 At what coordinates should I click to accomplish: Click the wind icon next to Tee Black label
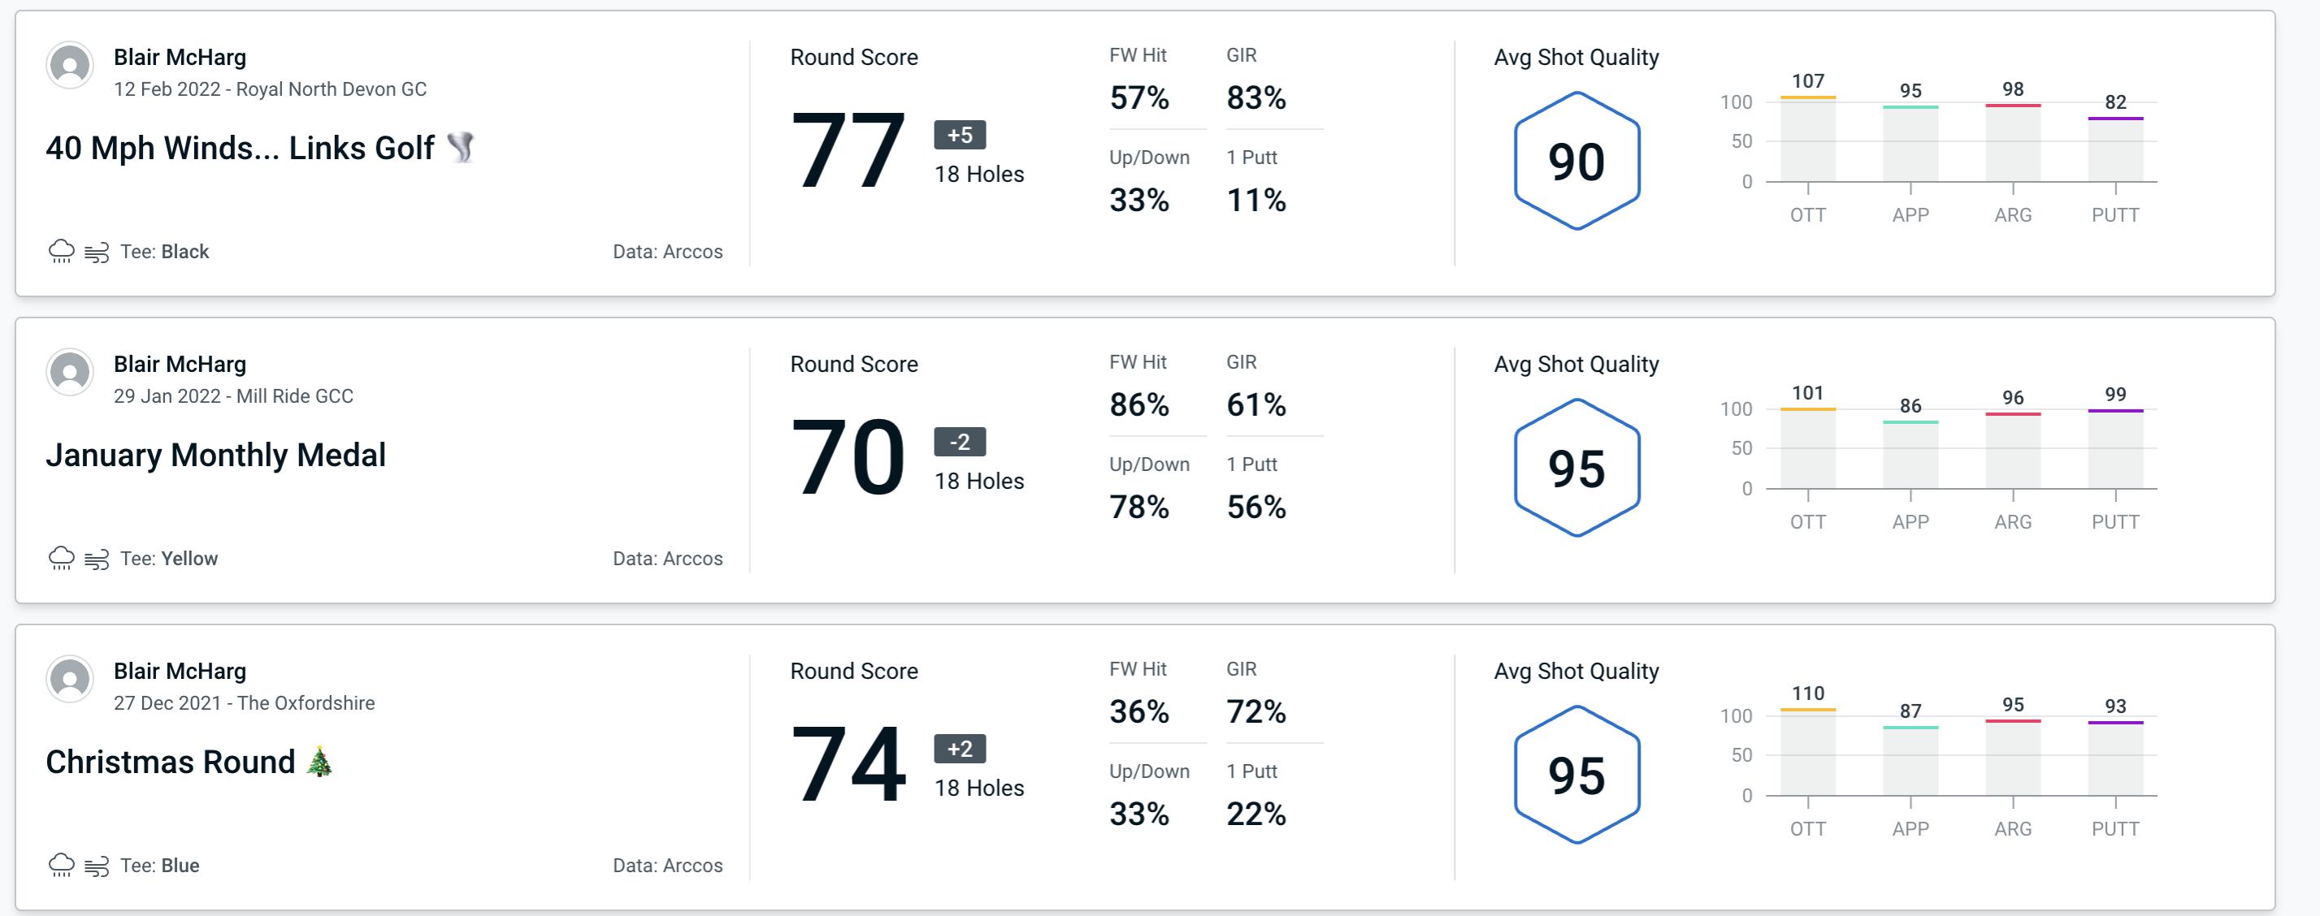point(98,249)
